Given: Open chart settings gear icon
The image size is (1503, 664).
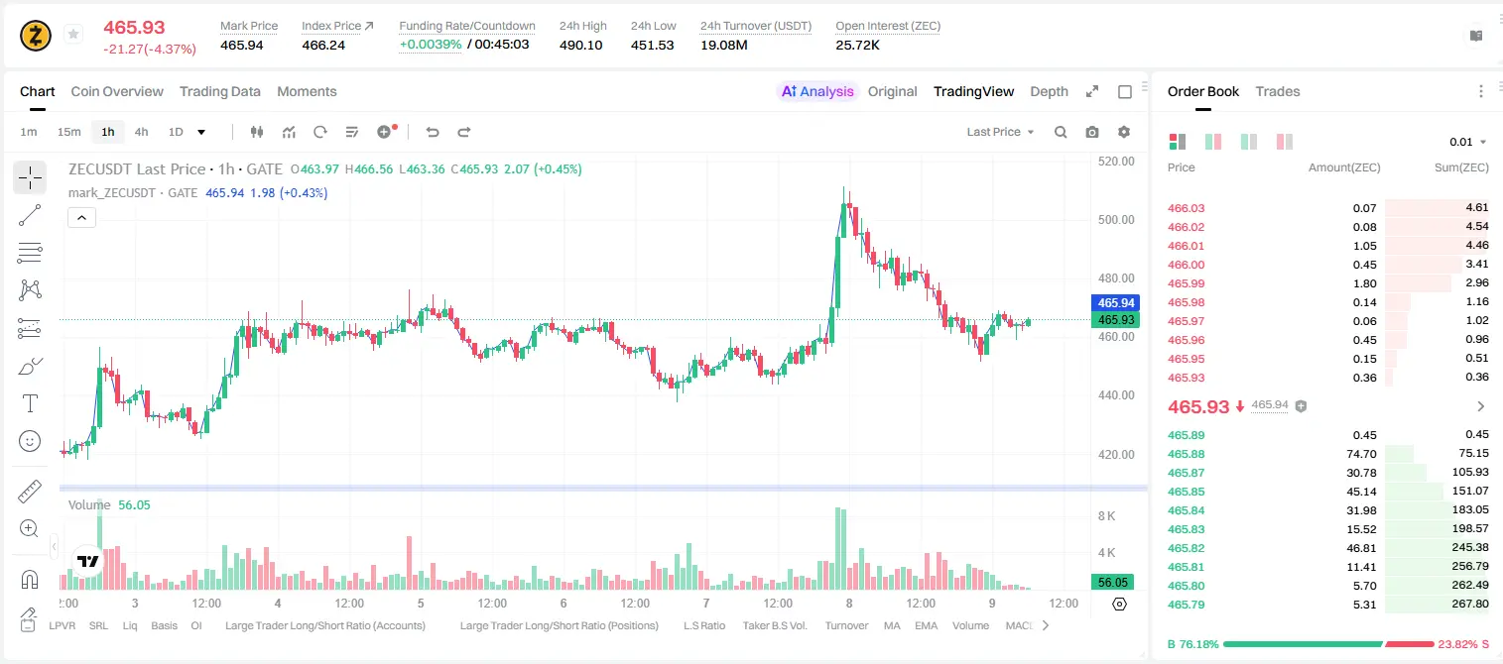Looking at the screenshot, I should 1124,132.
